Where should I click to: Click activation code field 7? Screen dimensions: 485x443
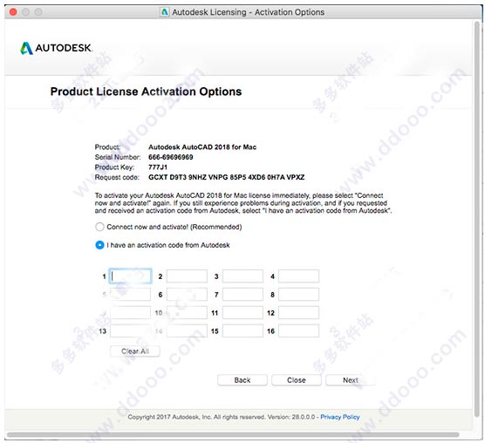(x=242, y=294)
